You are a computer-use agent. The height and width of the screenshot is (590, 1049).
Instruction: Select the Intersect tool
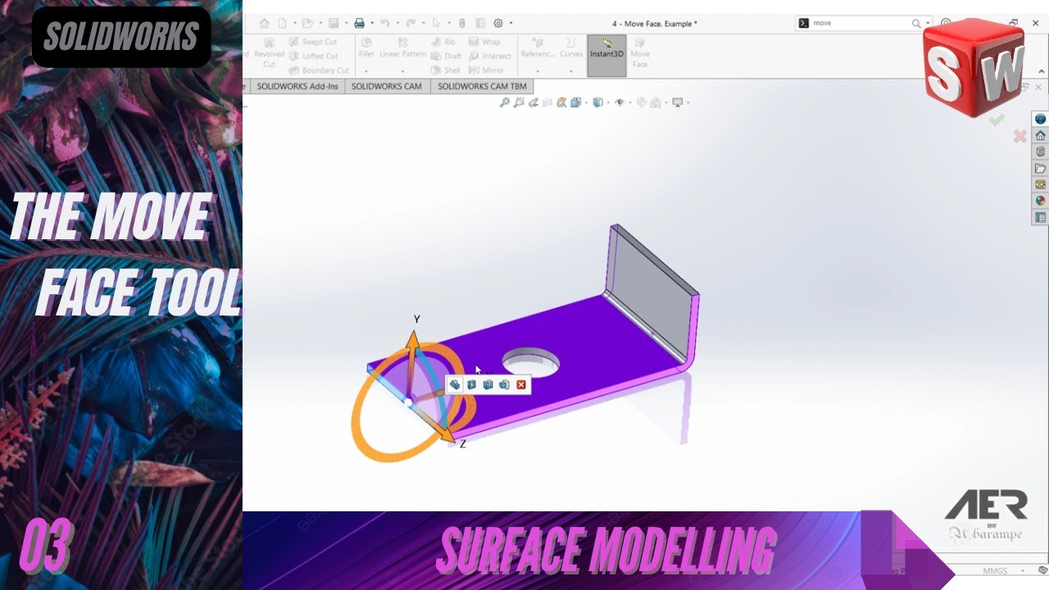(490, 56)
